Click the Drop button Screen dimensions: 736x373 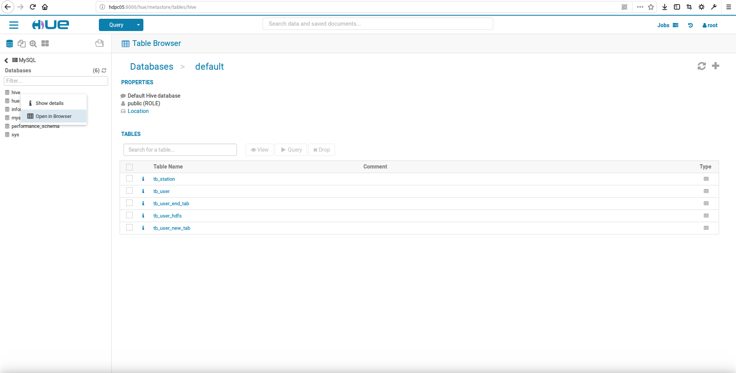[322, 150]
